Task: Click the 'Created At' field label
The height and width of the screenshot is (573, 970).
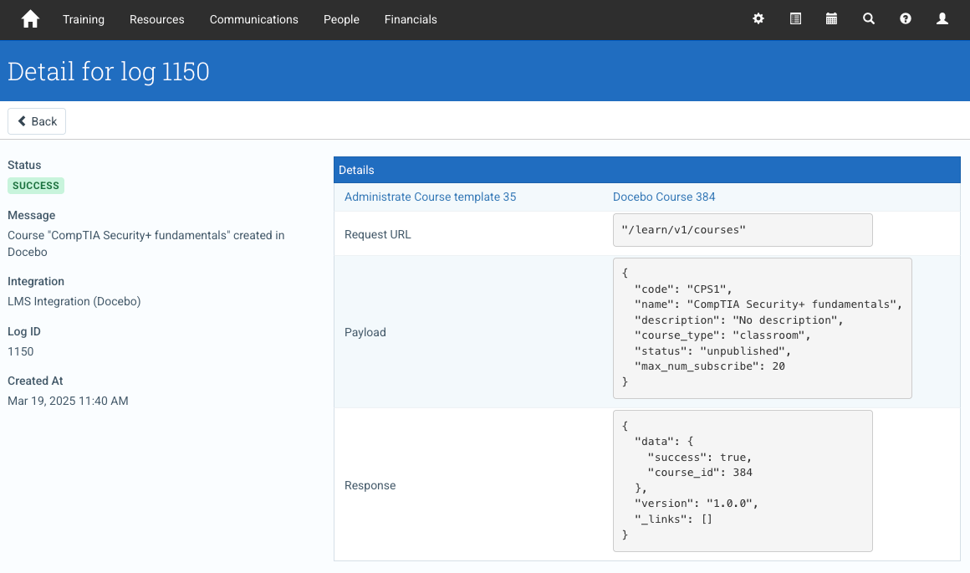Action: pyautogui.click(x=35, y=381)
